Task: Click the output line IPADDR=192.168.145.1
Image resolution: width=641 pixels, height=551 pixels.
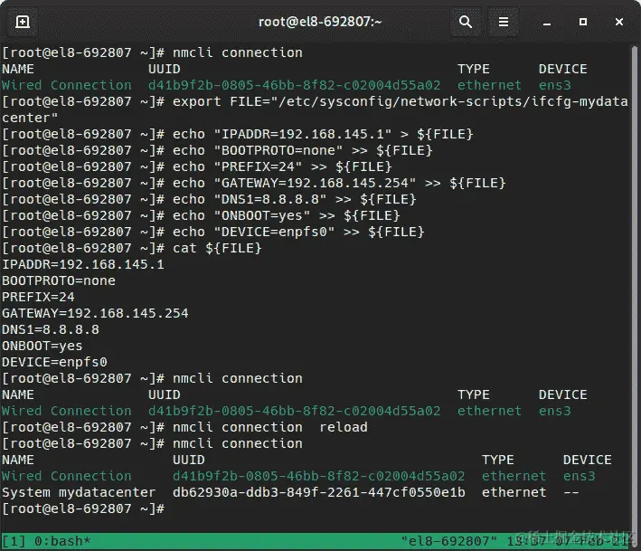Action: tap(83, 265)
